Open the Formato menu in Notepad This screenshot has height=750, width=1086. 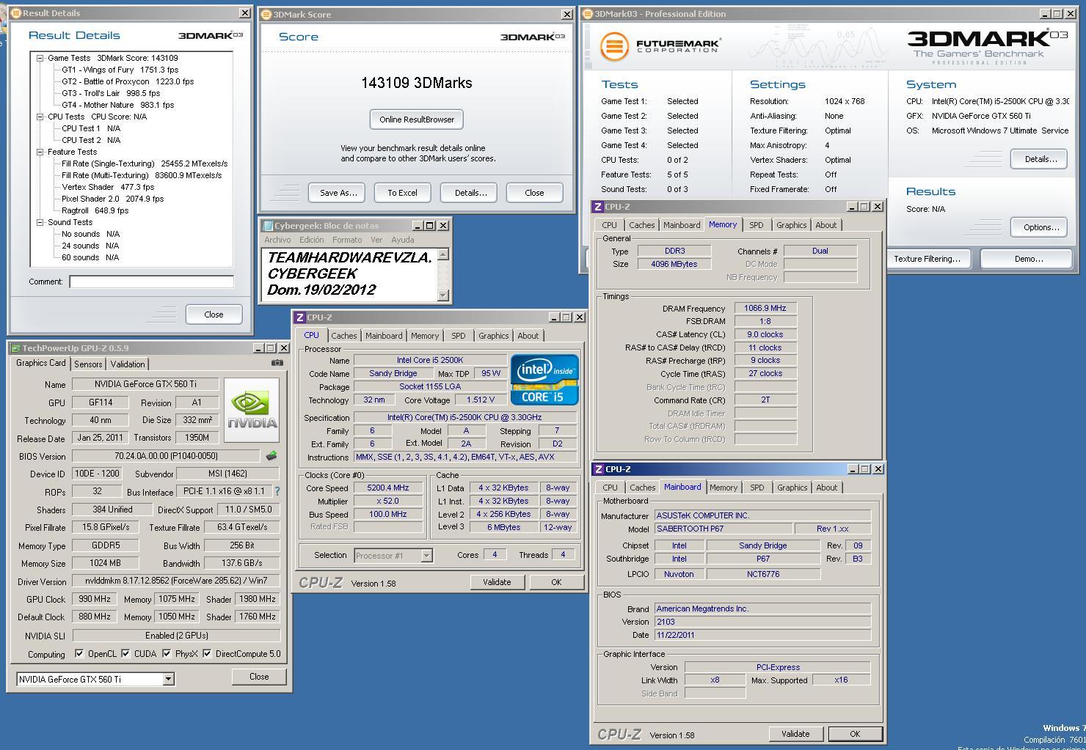pos(346,240)
